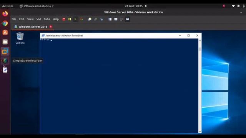Open the text editor dock icon

pyautogui.click(x=5, y=70)
